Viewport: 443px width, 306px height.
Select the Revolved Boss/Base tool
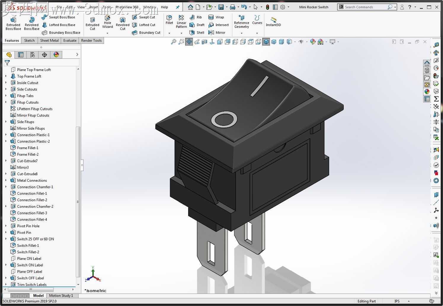click(32, 23)
